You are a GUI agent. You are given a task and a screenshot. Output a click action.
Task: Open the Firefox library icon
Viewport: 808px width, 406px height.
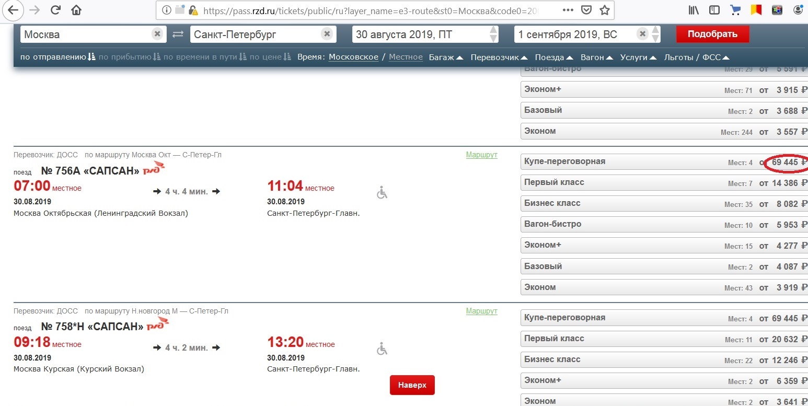click(694, 10)
